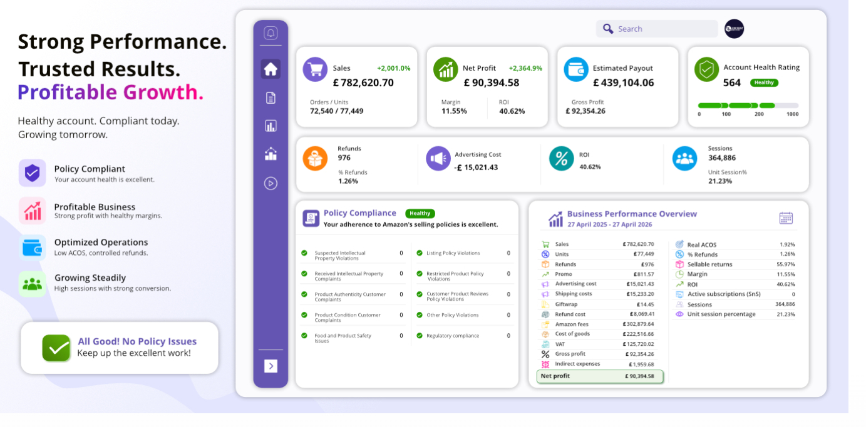Screen dimensions: 866x427
Task: Click the Shipping costs row label
Action: point(574,294)
